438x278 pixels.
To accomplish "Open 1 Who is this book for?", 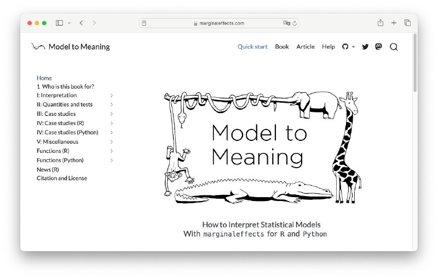I will coord(65,87).
